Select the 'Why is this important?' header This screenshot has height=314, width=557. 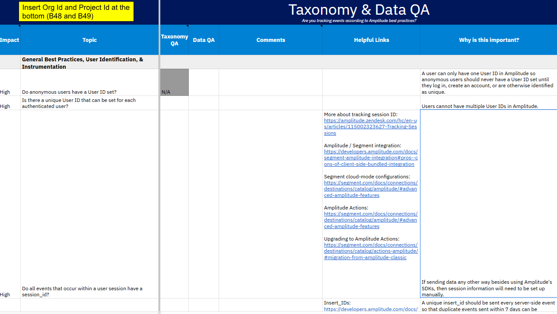coord(489,40)
